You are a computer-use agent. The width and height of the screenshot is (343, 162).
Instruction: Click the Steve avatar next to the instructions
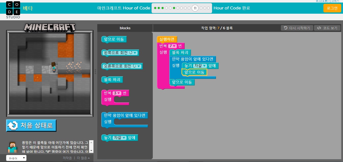pyautogui.click(x=12, y=147)
